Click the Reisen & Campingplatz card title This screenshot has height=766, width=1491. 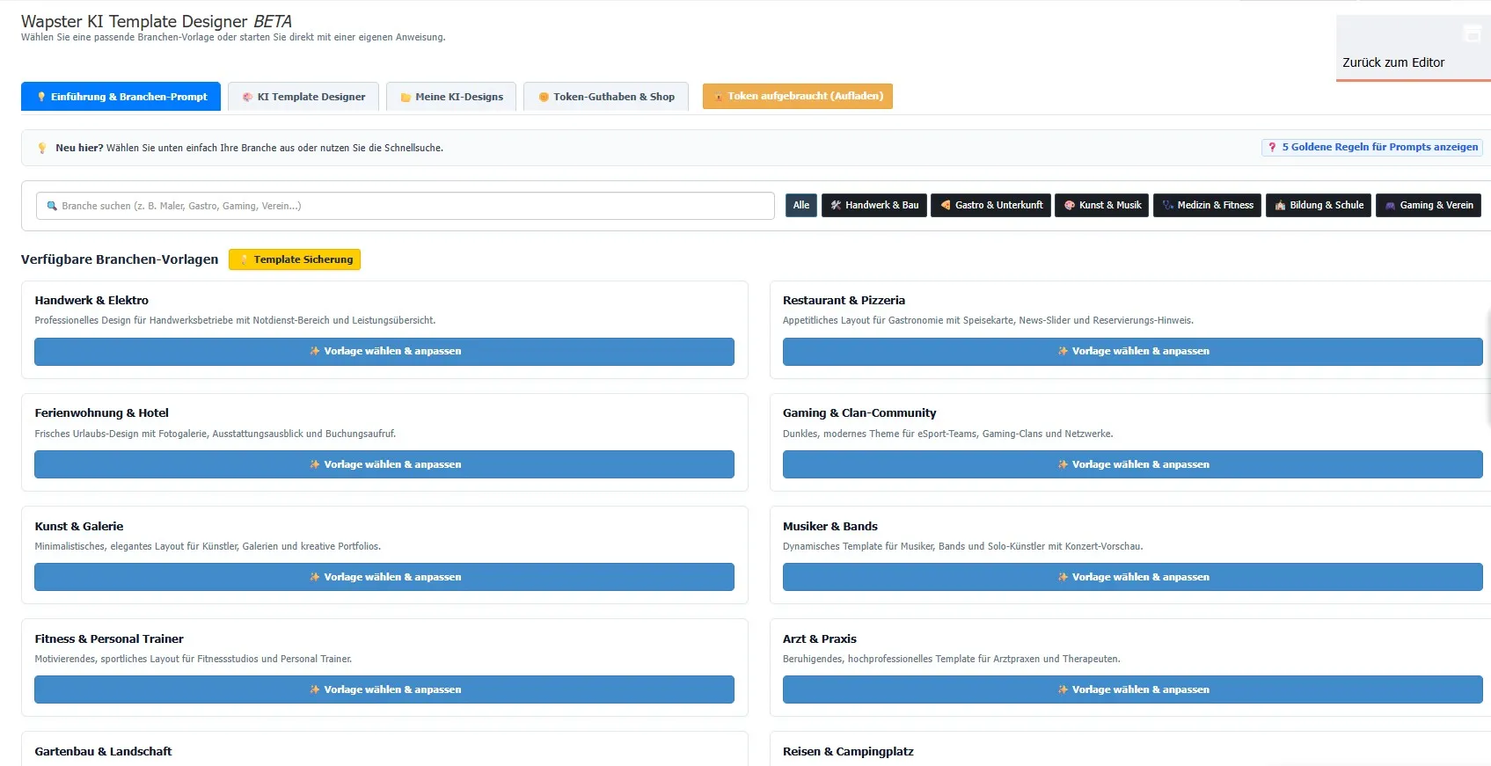[x=848, y=751]
